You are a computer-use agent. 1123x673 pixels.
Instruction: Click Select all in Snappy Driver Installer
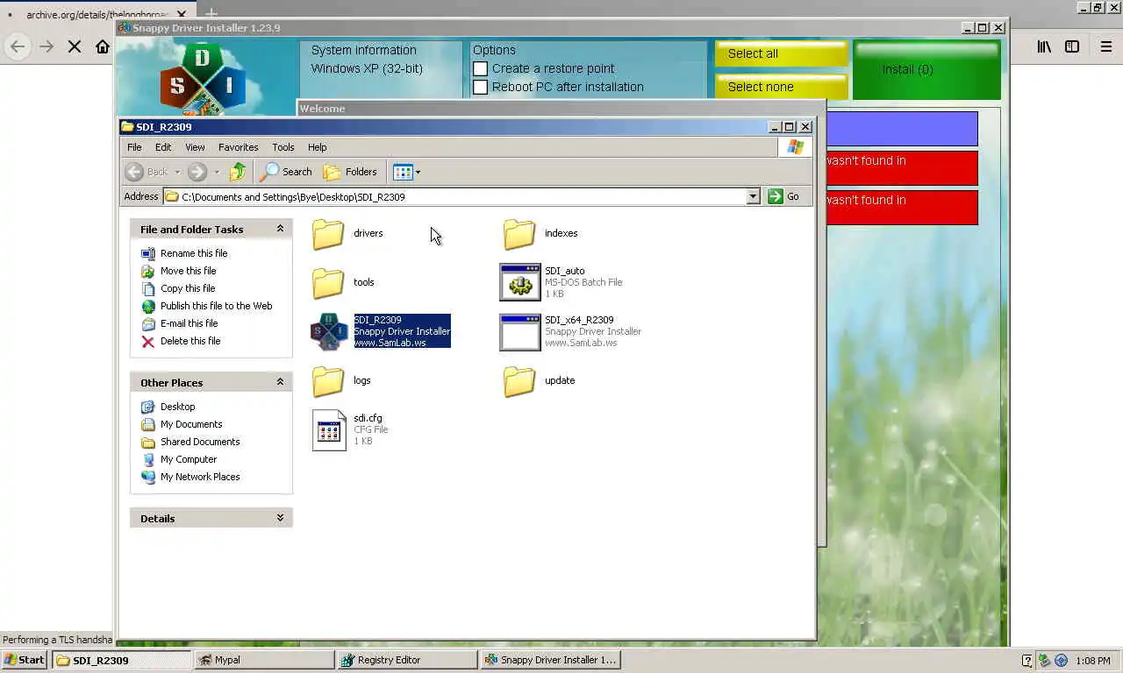[x=781, y=53]
